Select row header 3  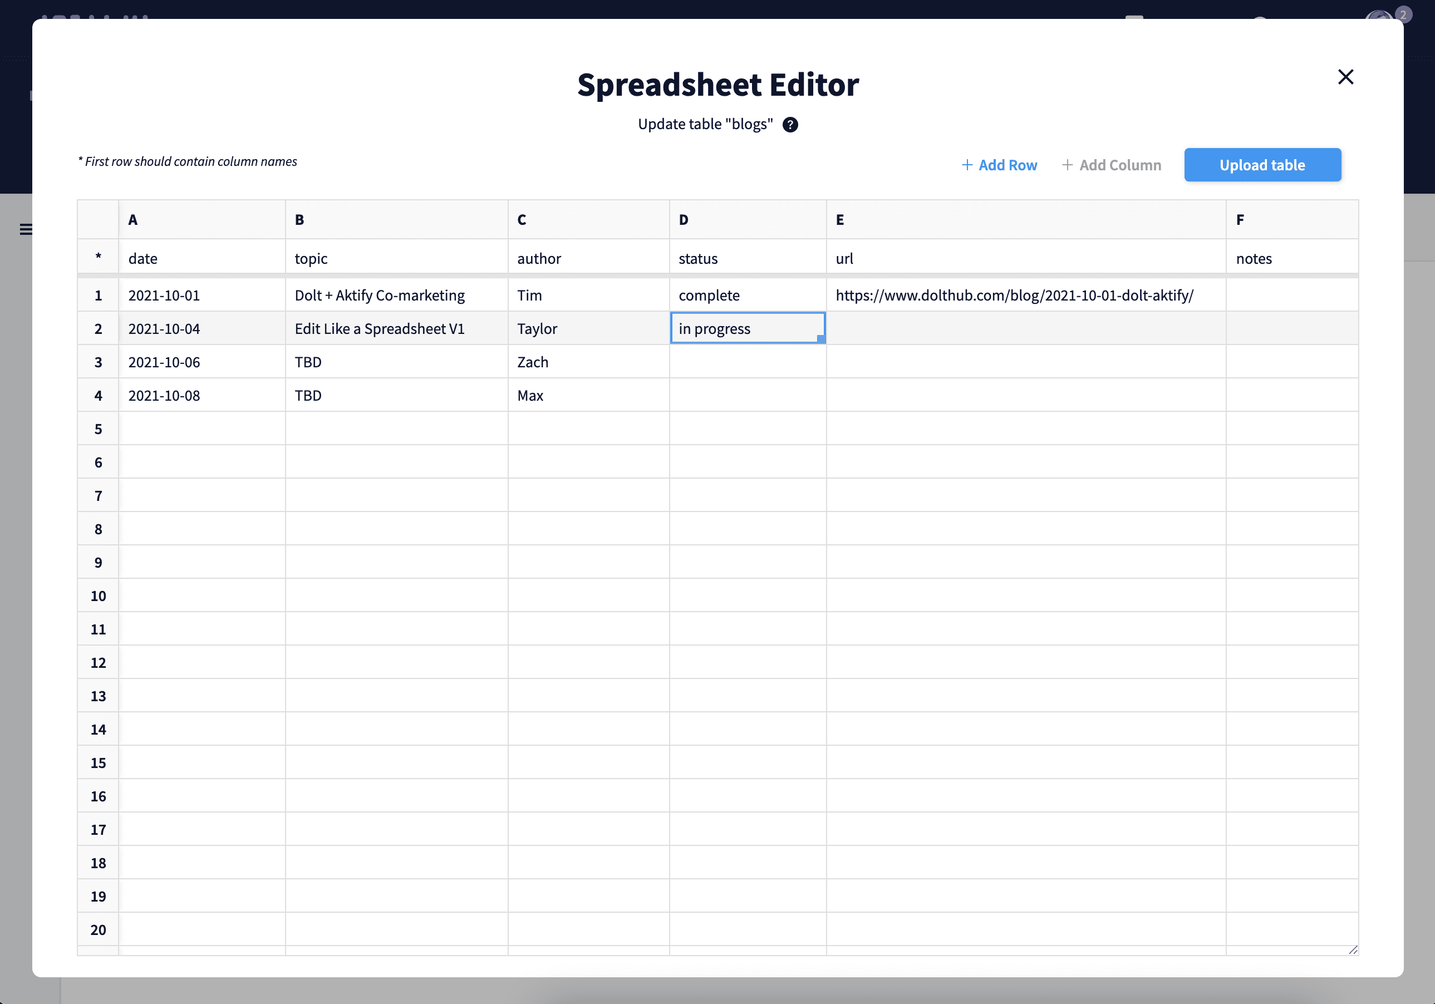[98, 362]
